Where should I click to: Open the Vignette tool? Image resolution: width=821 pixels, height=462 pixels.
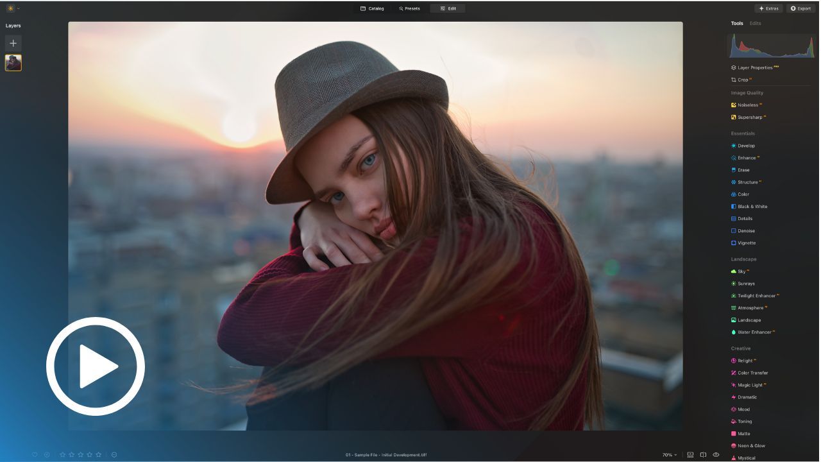tap(746, 243)
